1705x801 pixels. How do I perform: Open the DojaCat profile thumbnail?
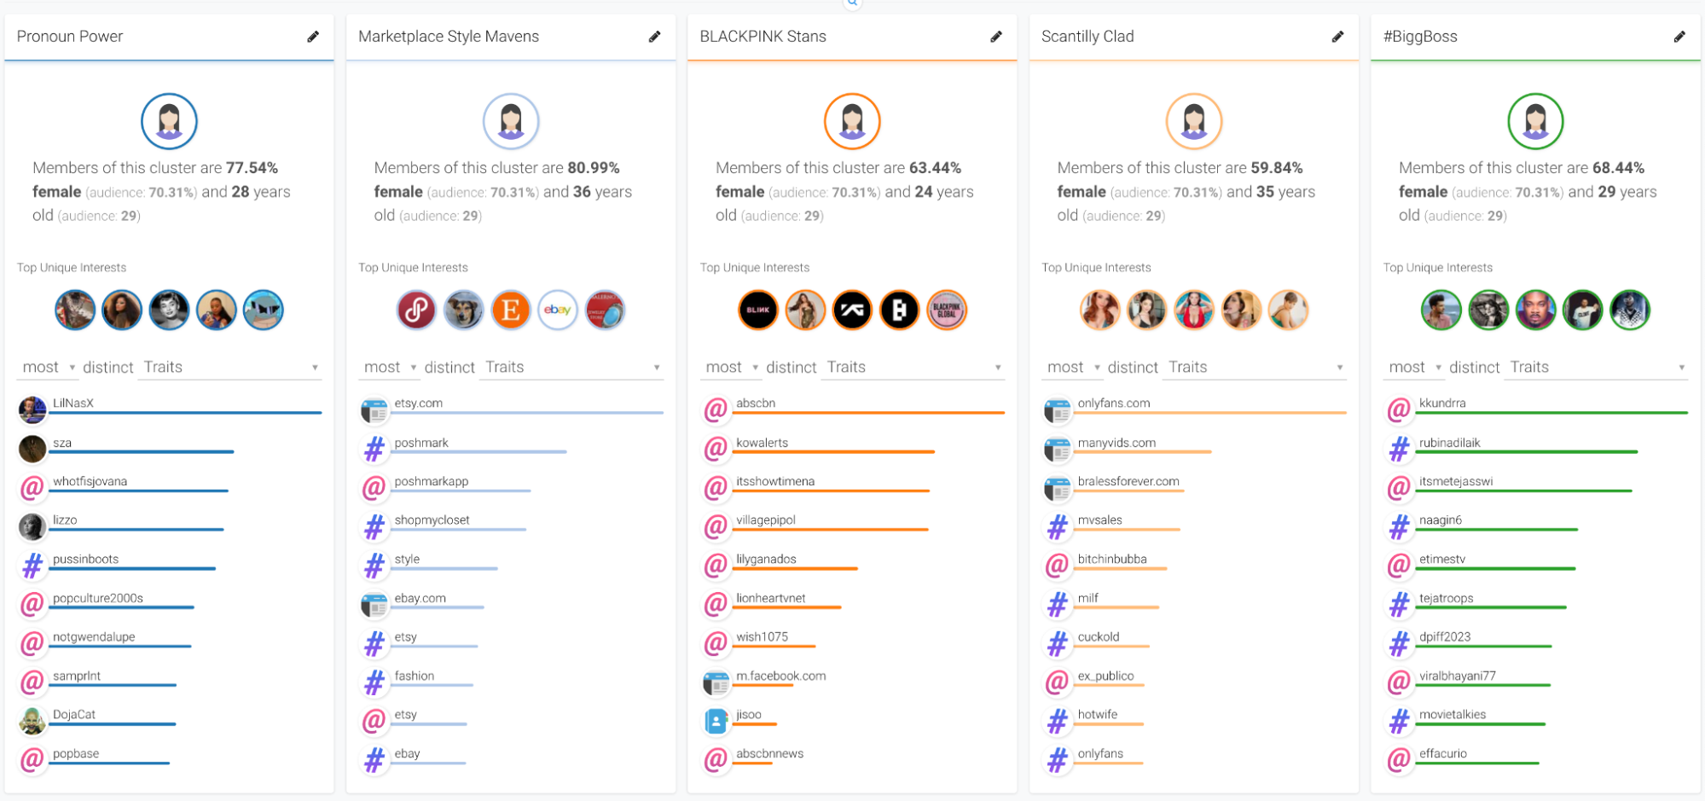click(32, 722)
